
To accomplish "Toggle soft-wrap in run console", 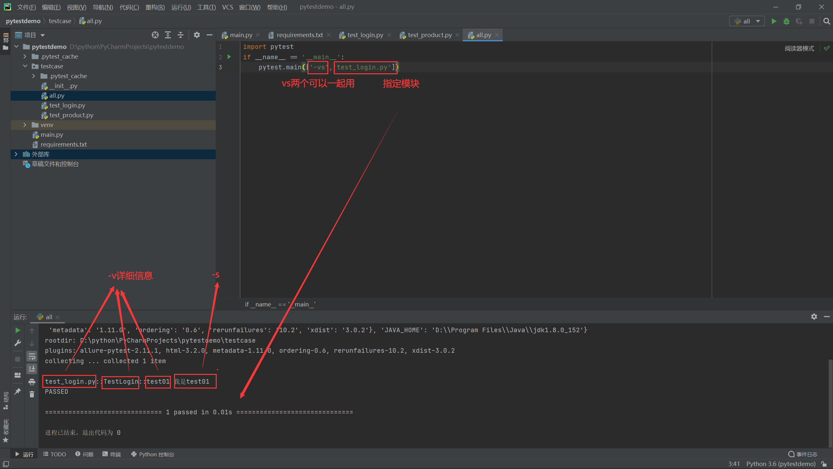I will tap(32, 357).
